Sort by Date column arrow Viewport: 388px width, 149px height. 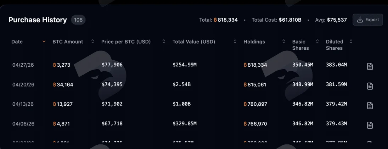pyautogui.click(x=44, y=42)
